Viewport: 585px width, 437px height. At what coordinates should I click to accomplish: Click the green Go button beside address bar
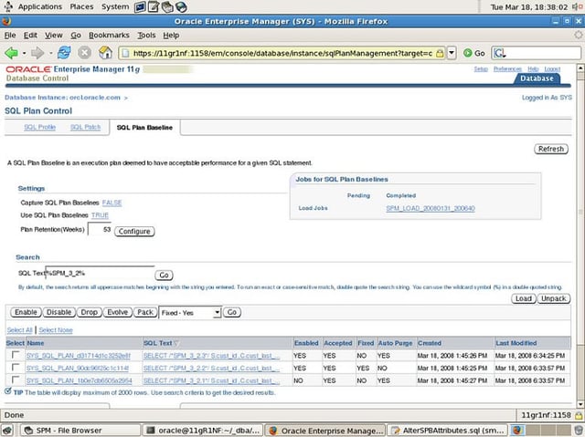473,53
